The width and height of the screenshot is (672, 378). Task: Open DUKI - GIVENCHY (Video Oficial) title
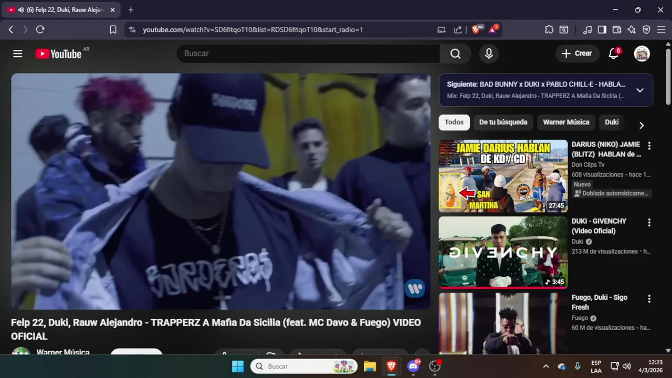click(x=599, y=226)
